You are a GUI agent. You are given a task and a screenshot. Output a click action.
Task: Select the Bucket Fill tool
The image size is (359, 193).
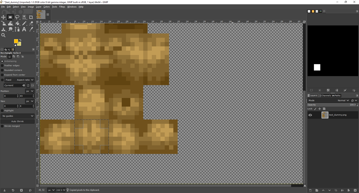click(17, 23)
